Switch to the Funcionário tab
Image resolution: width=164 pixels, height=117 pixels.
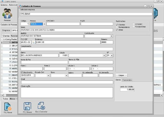coord(127,80)
